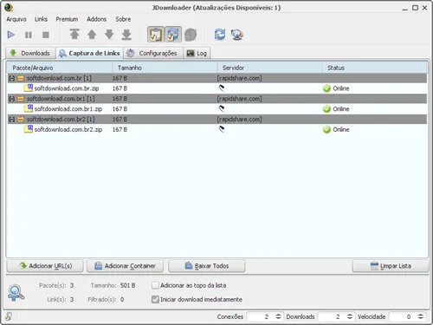Screen dimensions: 433x325
Task: Select file softdownload.com.br1.zip row
Action: tap(217, 109)
